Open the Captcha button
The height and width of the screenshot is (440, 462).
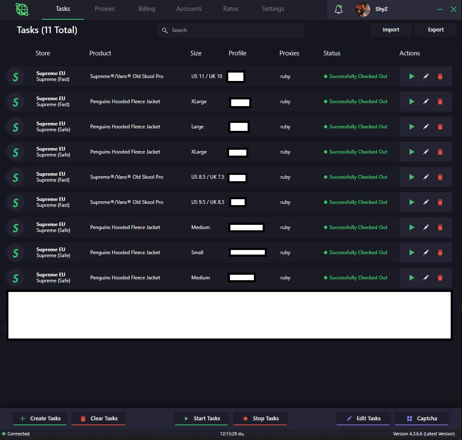(422, 419)
